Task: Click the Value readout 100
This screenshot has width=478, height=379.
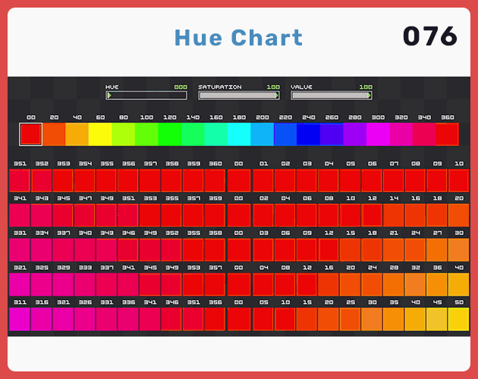Action: point(366,87)
